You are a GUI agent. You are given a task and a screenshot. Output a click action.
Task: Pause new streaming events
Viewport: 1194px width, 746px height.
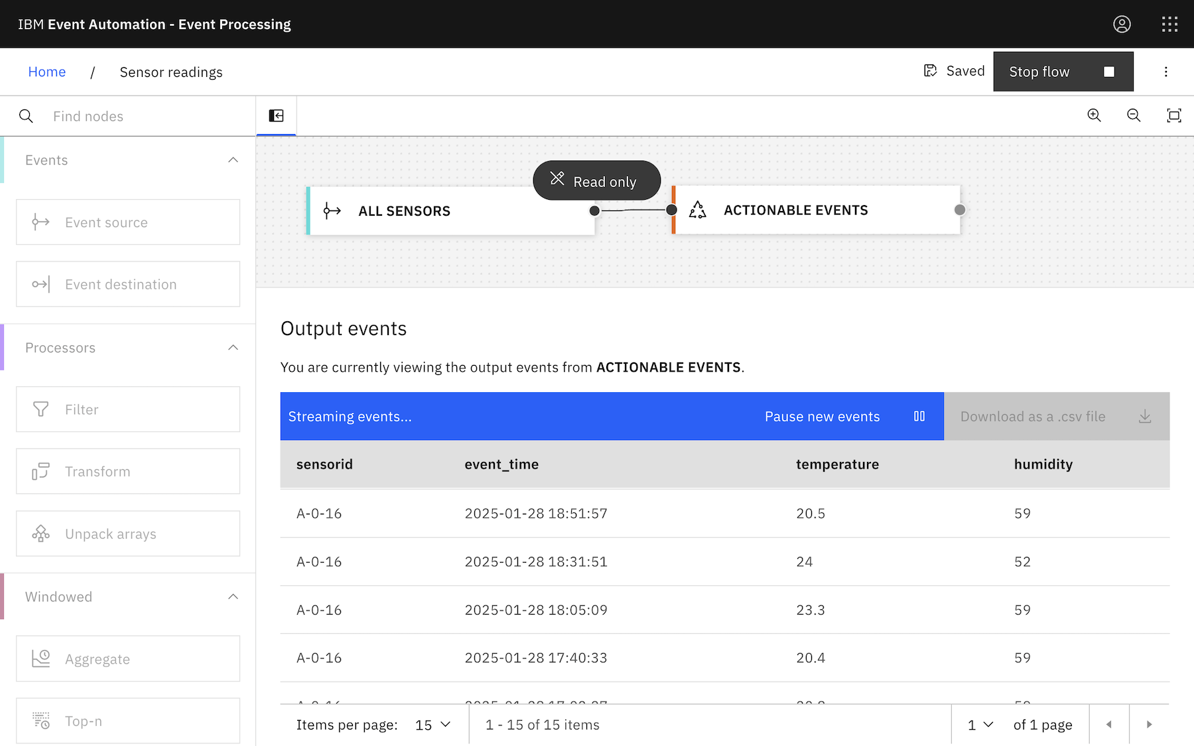pos(844,417)
